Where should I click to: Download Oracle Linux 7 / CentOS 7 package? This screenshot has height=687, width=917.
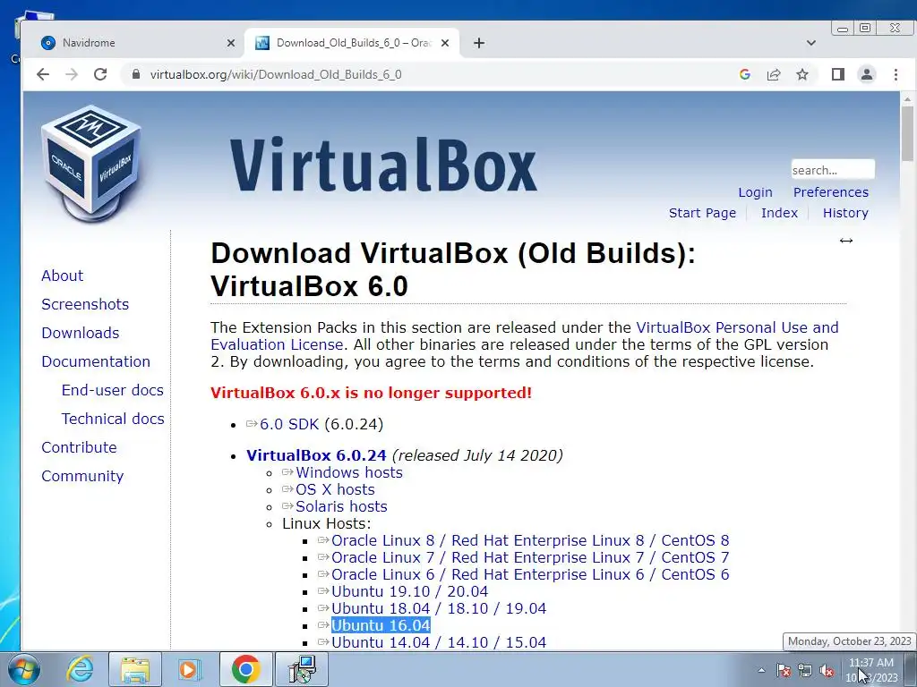(530, 557)
